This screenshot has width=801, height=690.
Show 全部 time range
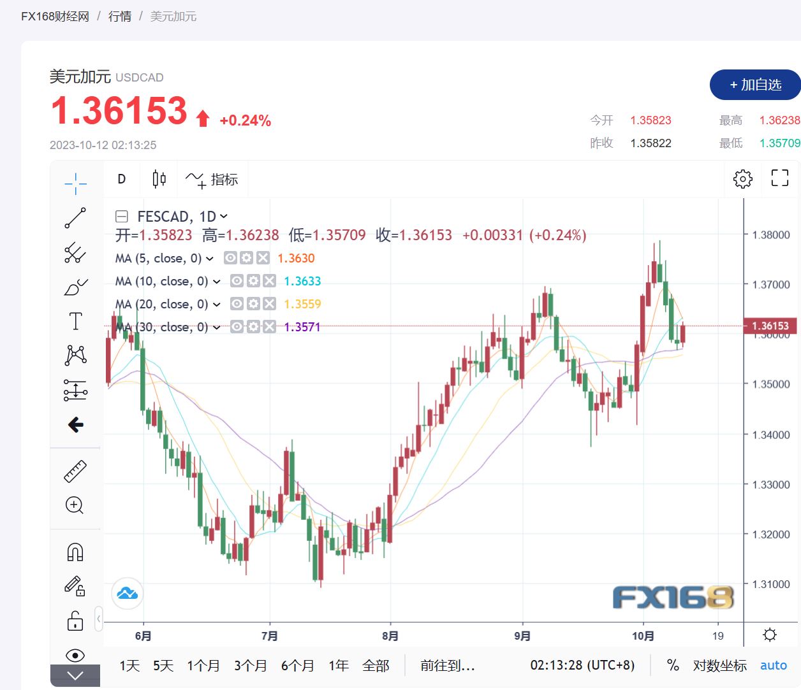pos(376,666)
